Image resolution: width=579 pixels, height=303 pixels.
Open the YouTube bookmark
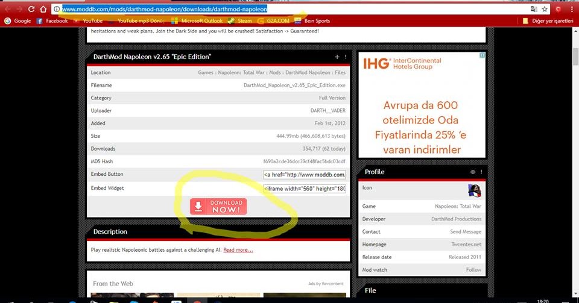coord(88,21)
